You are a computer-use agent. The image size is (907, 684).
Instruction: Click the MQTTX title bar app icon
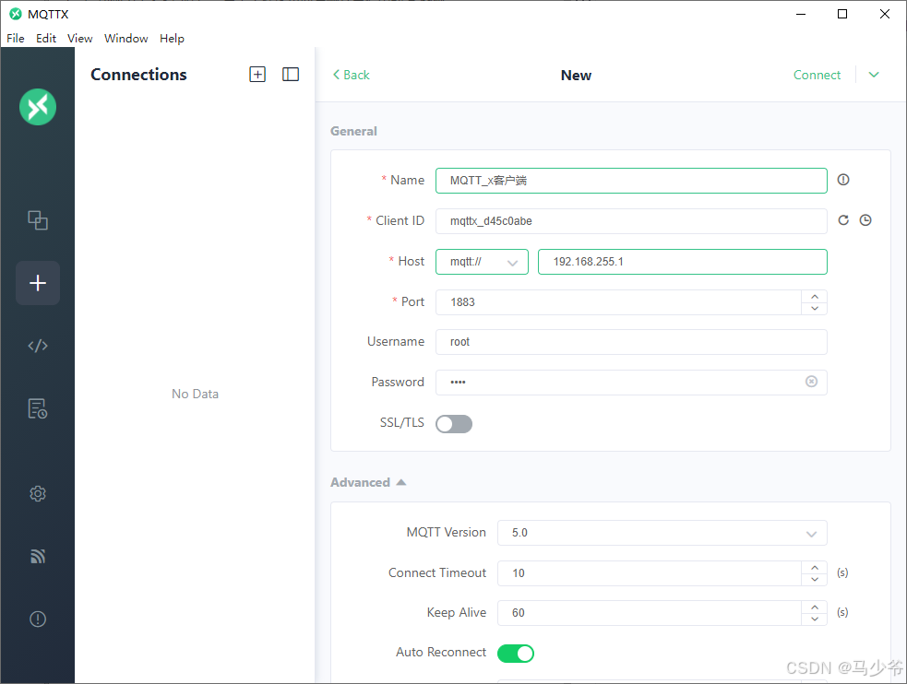click(x=16, y=14)
